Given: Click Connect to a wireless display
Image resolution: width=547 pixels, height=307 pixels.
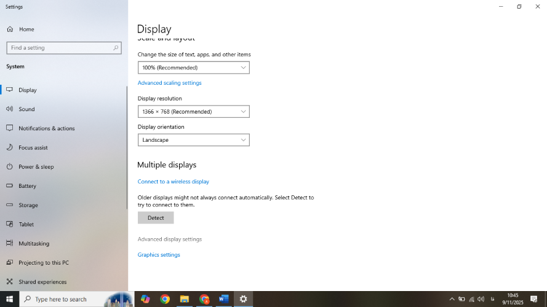Looking at the screenshot, I should [x=173, y=182].
